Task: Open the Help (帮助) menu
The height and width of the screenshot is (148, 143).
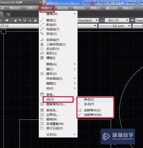Action: coord(128,8)
